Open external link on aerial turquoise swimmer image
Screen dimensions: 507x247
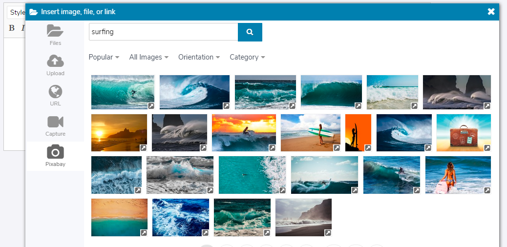pos(282,190)
